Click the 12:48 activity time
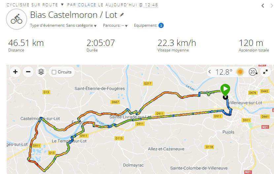This screenshot has height=174, width=274. tap(151, 5)
